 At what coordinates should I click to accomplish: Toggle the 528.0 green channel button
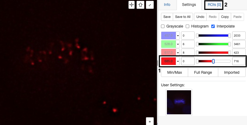pos(169,44)
